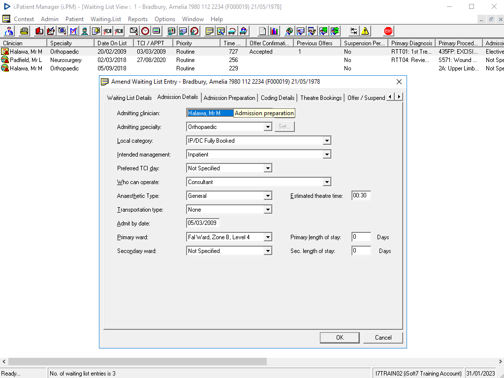
Task: Click the Sec. length of stay field
Action: click(x=361, y=251)
